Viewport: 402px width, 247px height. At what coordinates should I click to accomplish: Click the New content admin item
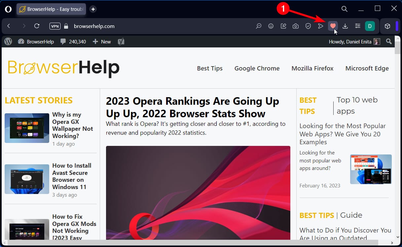point(102,41)
